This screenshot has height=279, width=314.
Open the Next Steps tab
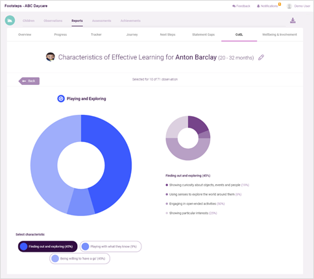click(x=167, y=34)
